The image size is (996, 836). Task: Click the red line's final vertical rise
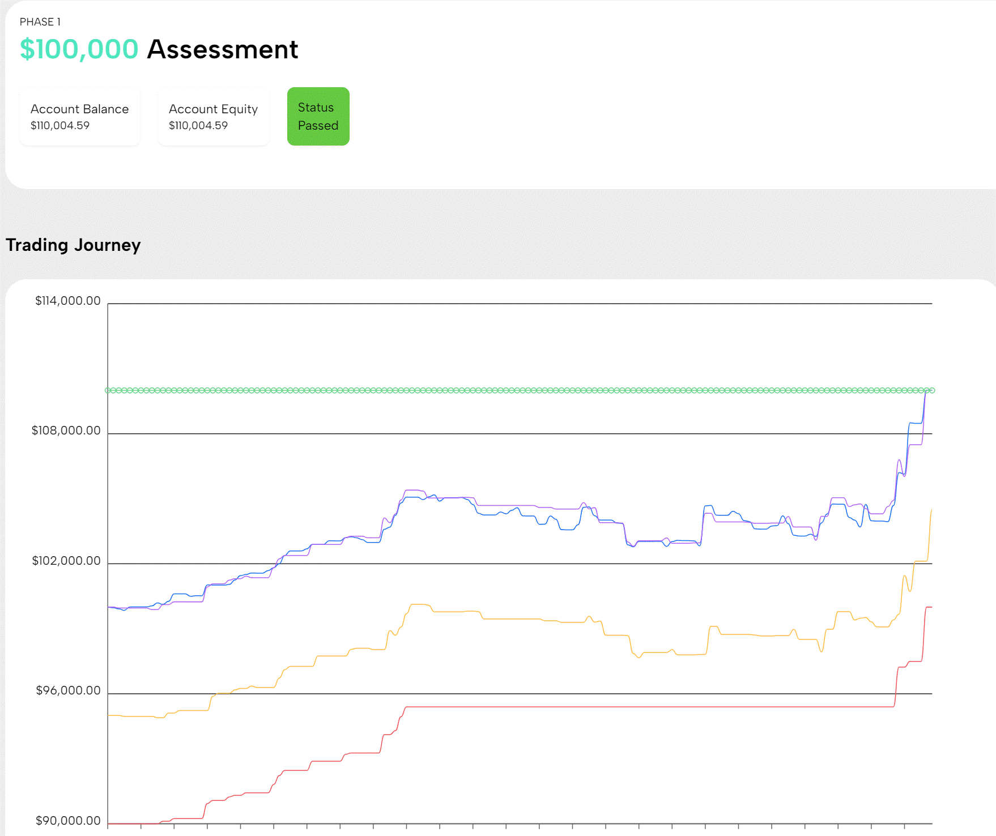pyautogui.click(x=923, y=634)
